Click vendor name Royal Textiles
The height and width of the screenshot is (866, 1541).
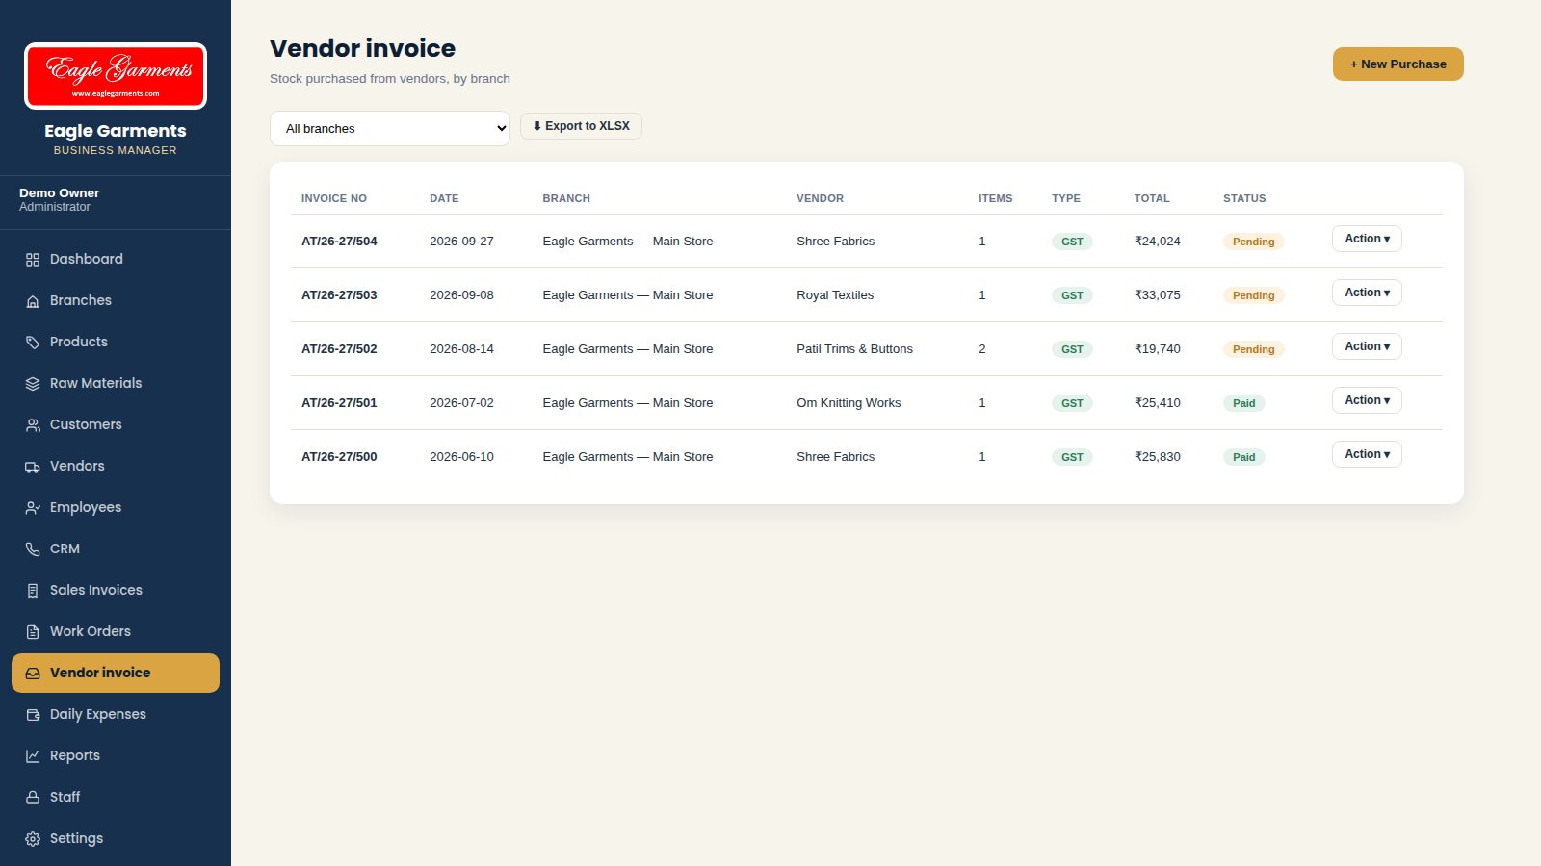[835, 295]
